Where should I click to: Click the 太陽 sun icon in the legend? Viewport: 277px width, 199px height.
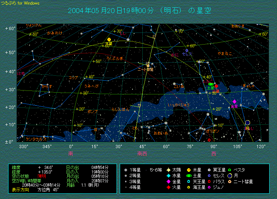click(169, 170)
